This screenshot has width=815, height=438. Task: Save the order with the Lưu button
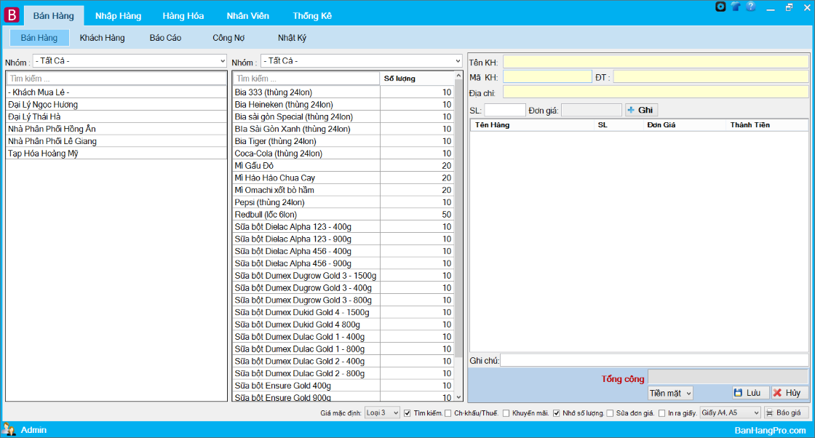pyautogui.click(x=750, y=393)
